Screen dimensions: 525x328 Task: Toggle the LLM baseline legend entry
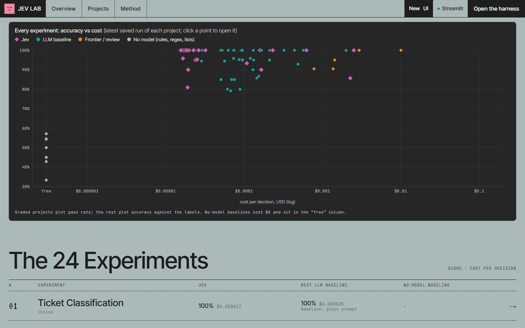(54, 39)
